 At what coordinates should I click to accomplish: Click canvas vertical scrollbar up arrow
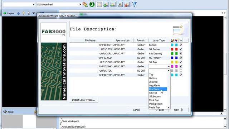coord(225,18)
